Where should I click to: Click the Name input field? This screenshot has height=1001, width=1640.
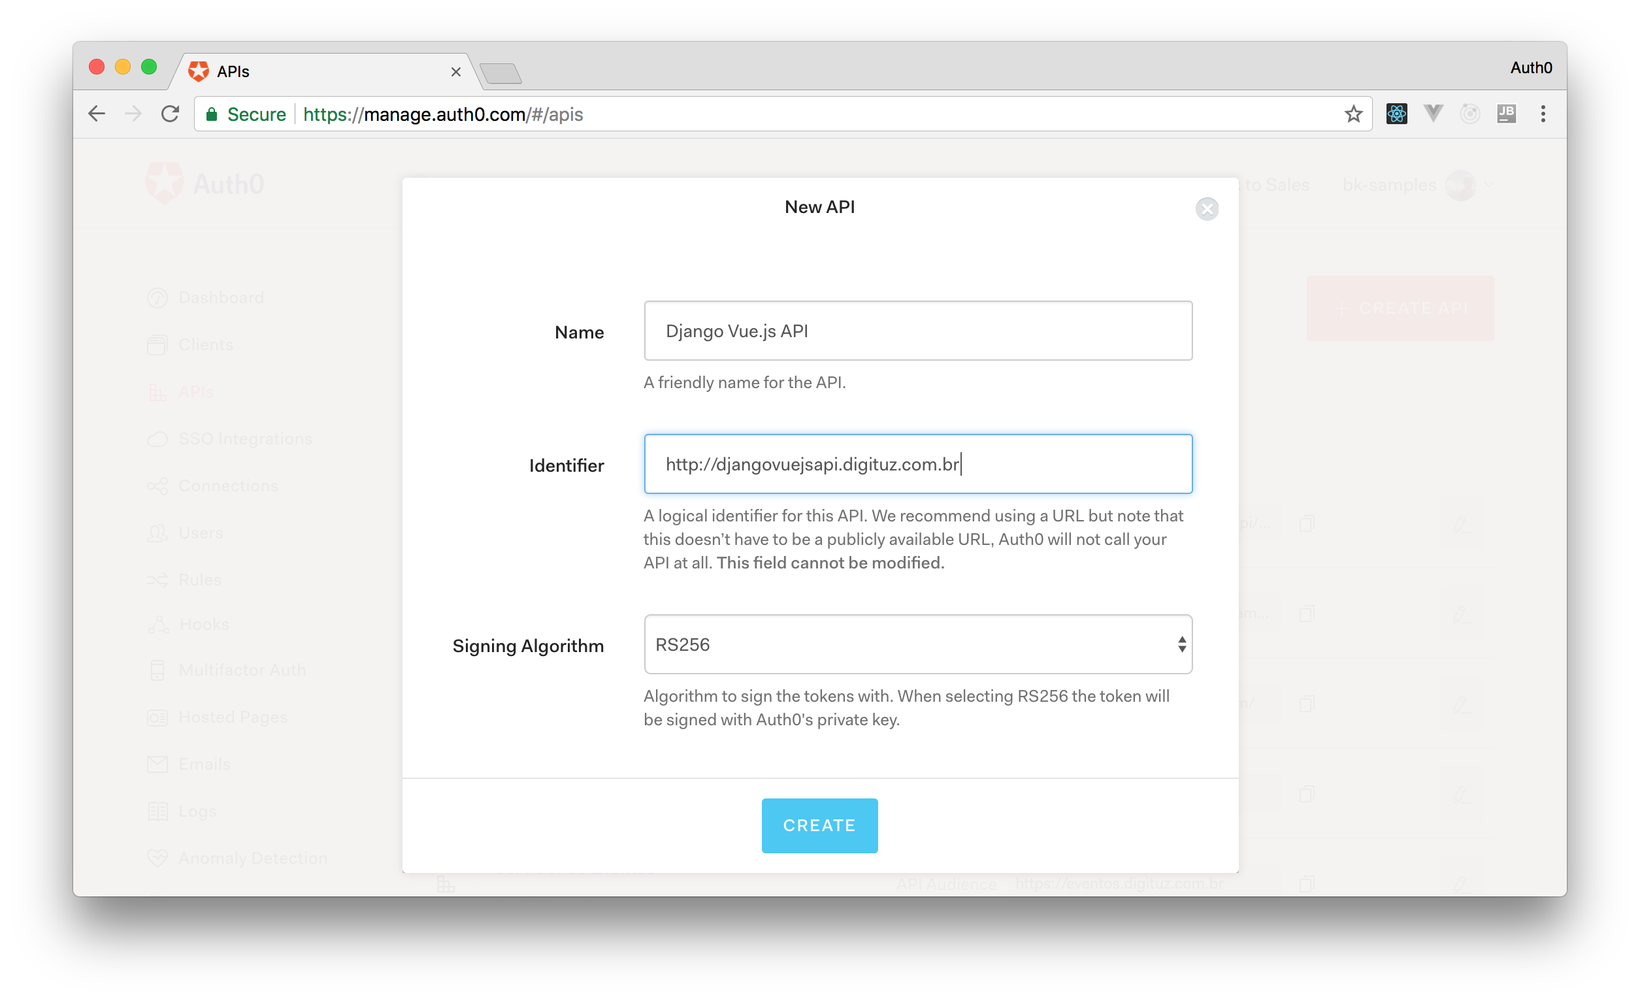(x=917, y=330)
